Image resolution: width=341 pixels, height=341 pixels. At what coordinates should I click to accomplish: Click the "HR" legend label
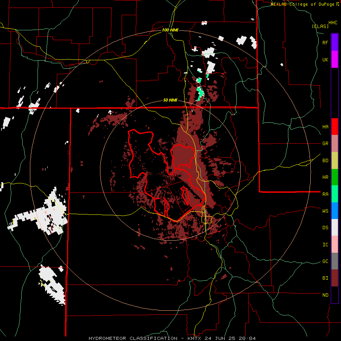click(x=325, y=177)
